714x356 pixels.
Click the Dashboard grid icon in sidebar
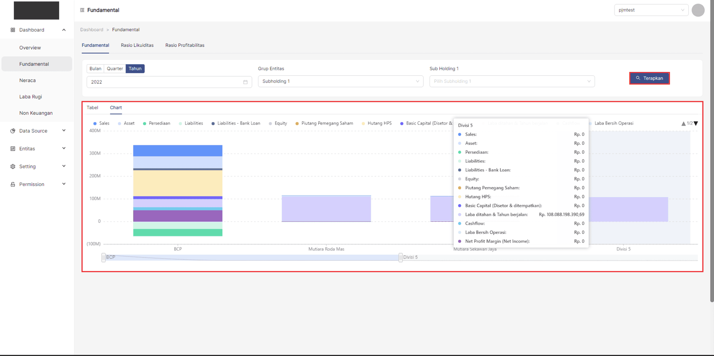13,30
